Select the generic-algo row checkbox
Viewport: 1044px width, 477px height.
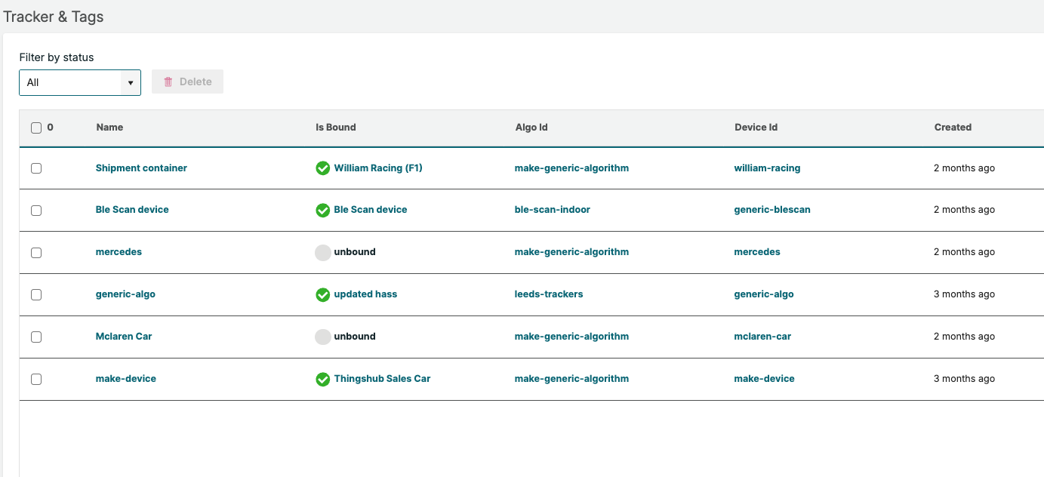point(36,295)
